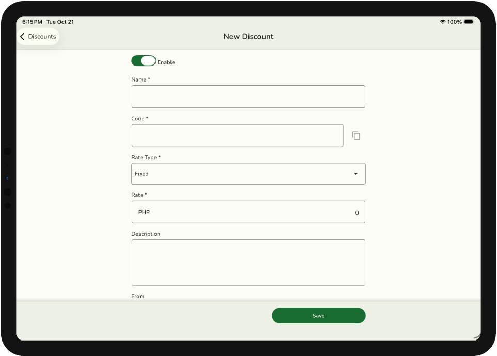Click the back chevron arrow icon
This screenshot has width=497, height=356.
22,37
